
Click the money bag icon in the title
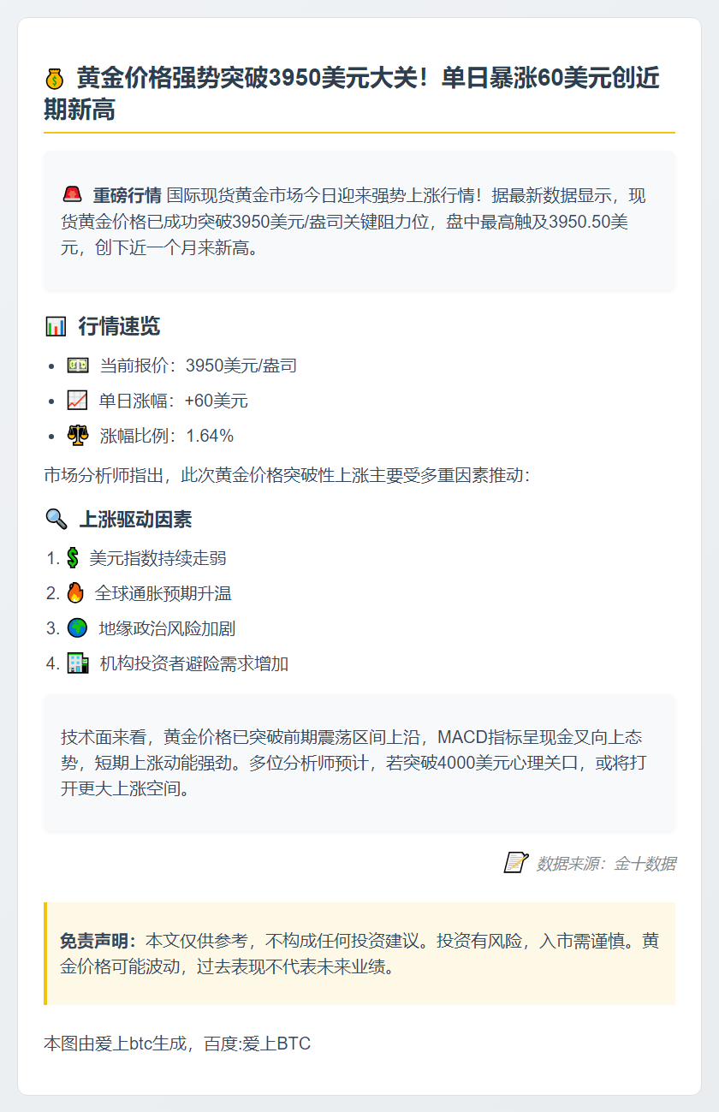(54, 80)
